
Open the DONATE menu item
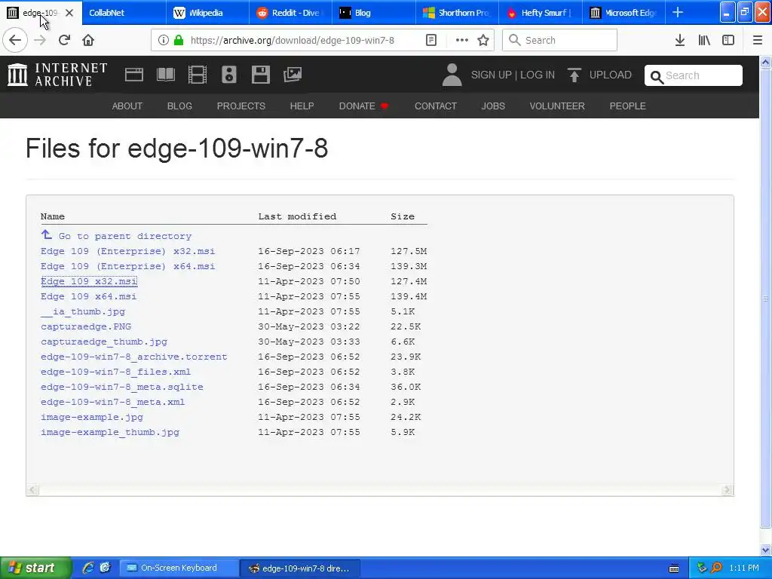coord(363,106)
